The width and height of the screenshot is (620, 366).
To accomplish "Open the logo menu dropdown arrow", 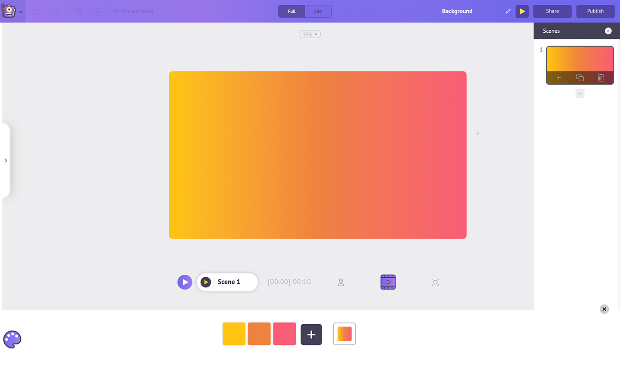I will point(20,12).
